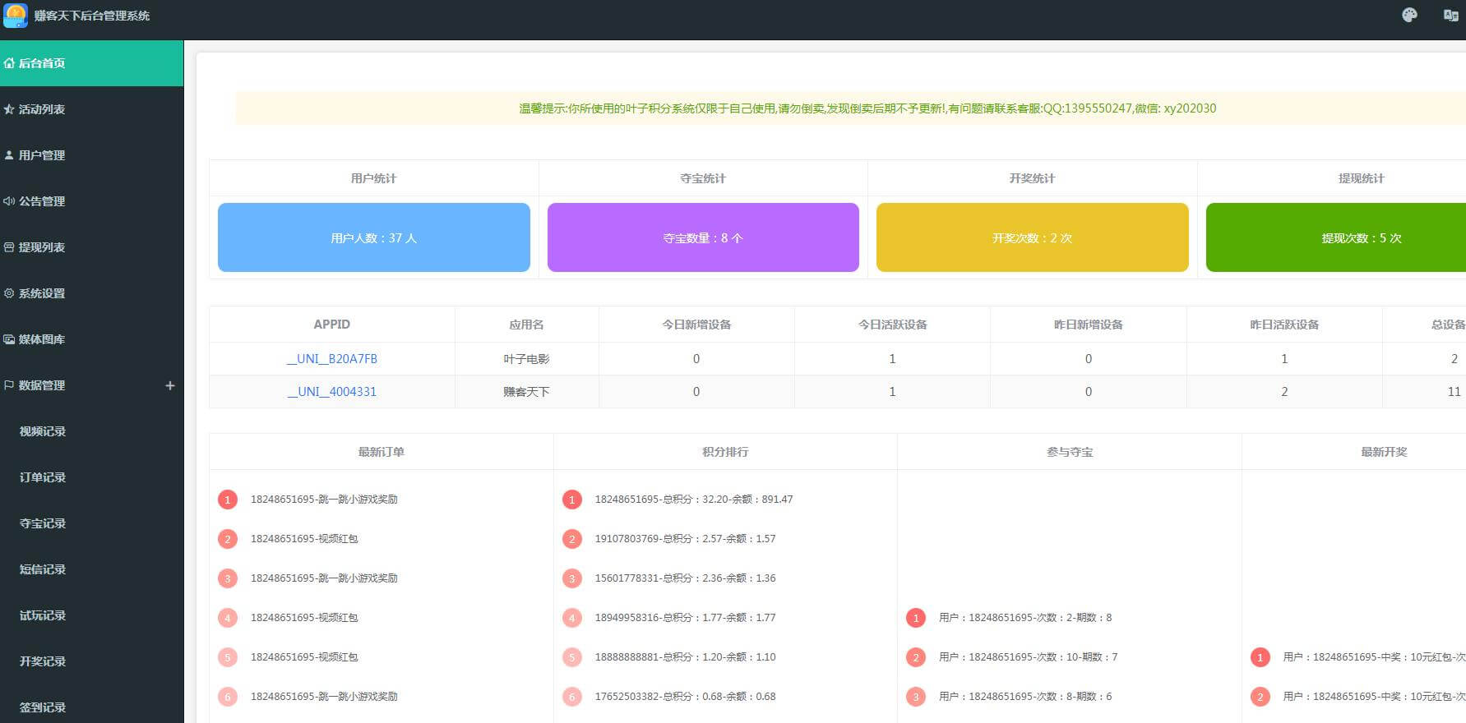Click the 用户统计 header
The height and width of the screenshot is (723, 1466).
point(374,178)
